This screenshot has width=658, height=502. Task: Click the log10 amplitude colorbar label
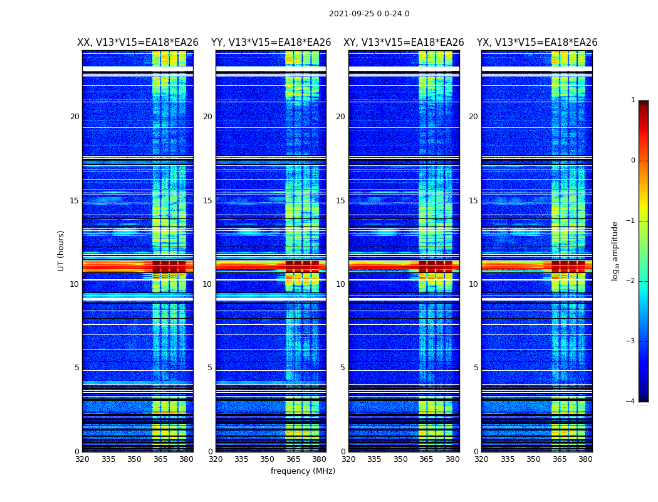pos(615,251)
